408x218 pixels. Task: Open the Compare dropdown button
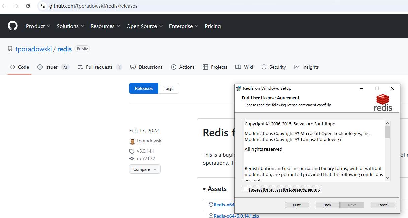coord(145,169)
